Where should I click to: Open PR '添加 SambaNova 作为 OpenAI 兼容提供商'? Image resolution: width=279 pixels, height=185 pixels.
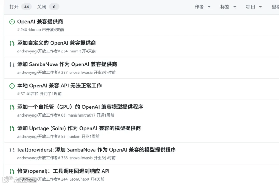[67, 64]
